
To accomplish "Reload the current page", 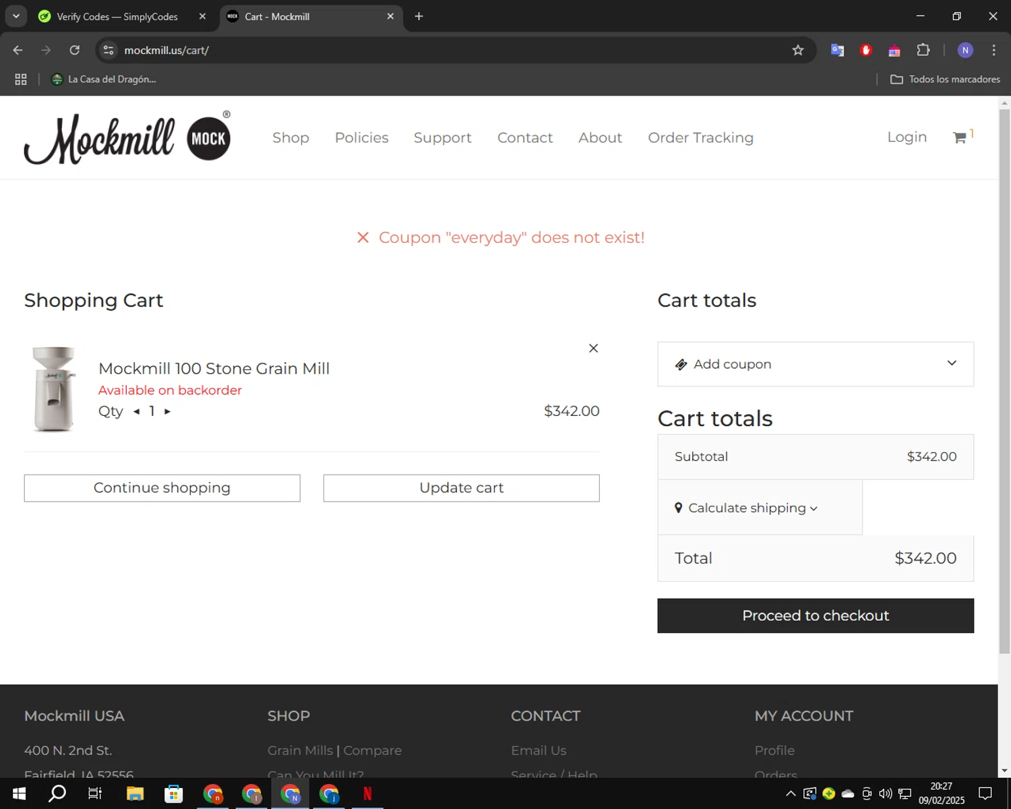I will point(75,50).
